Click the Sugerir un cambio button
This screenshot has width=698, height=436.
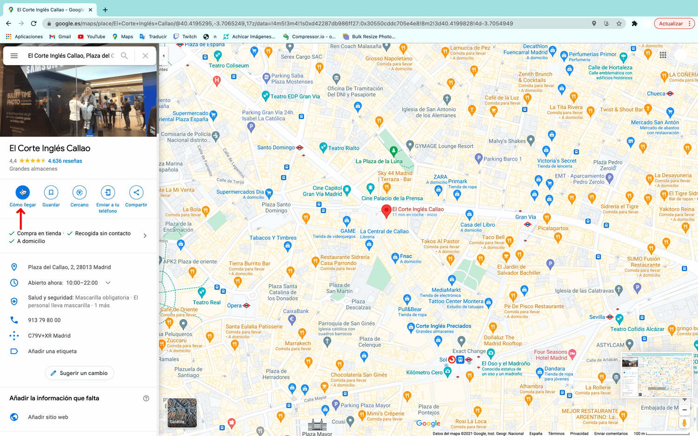79,373
